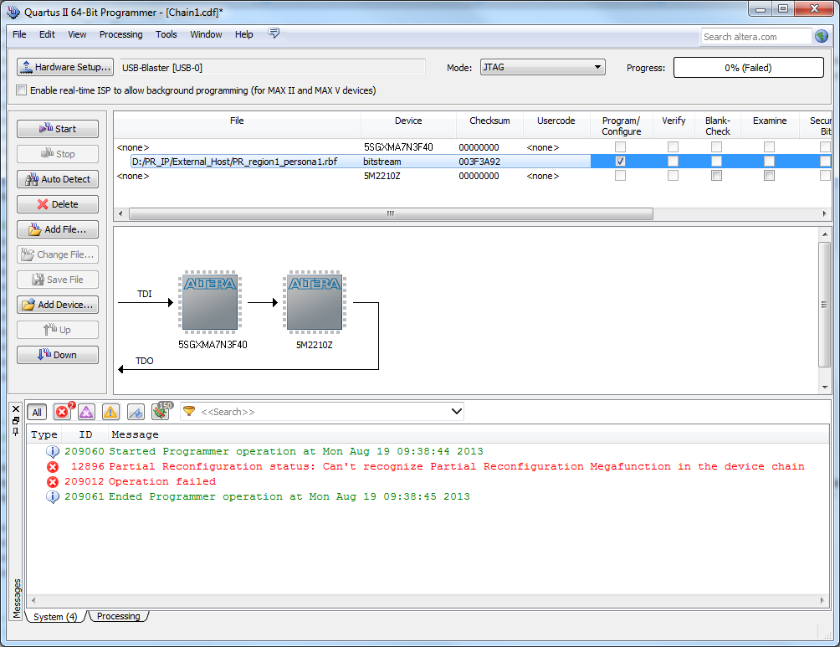Open the Processing menu
Image resolution: width=840 pixels, height=647 pixels.
pos(120,34)
